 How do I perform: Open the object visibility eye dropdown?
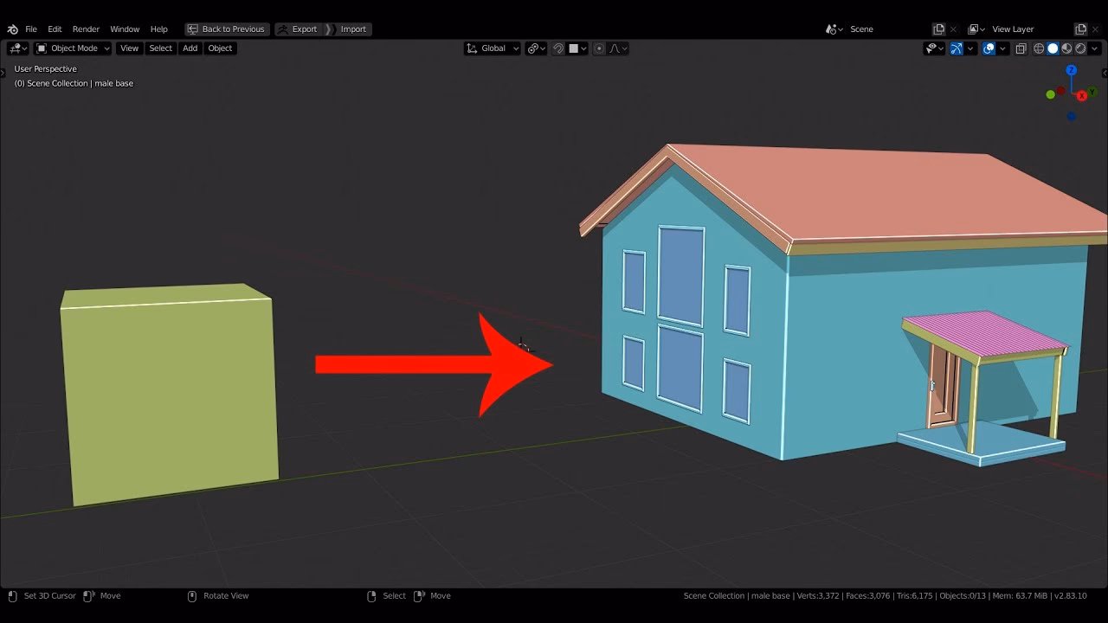[934, 48]
